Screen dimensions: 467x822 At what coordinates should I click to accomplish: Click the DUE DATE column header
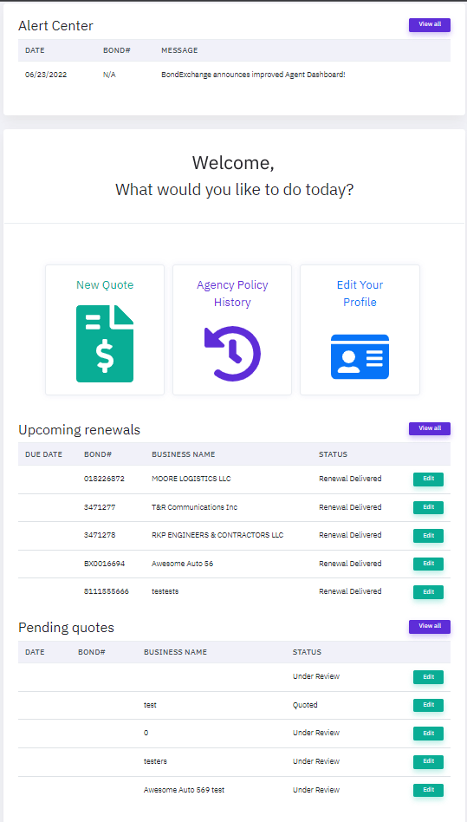click(43, 454)
